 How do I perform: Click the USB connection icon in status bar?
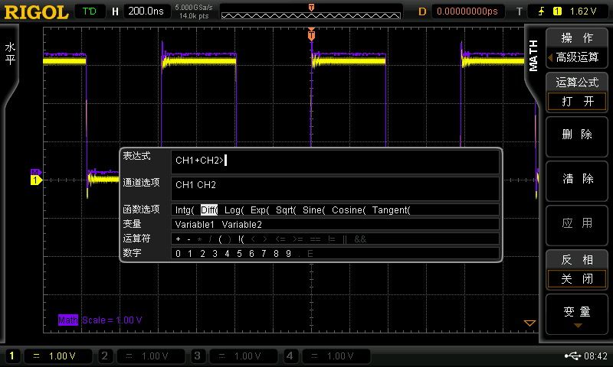[x=572, y=356]
